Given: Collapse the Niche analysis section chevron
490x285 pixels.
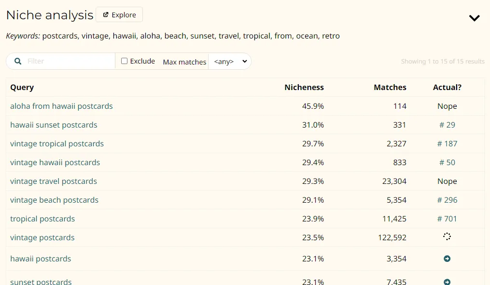Looking at the screenshot, I should pos(474,18).
